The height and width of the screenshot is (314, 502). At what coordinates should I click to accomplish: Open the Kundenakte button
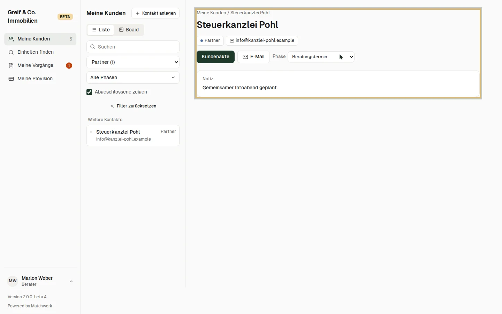215,57
